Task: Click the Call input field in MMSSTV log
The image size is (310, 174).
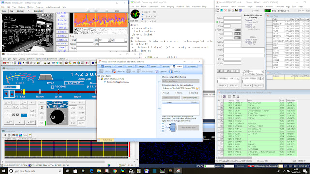Action: 85,40
